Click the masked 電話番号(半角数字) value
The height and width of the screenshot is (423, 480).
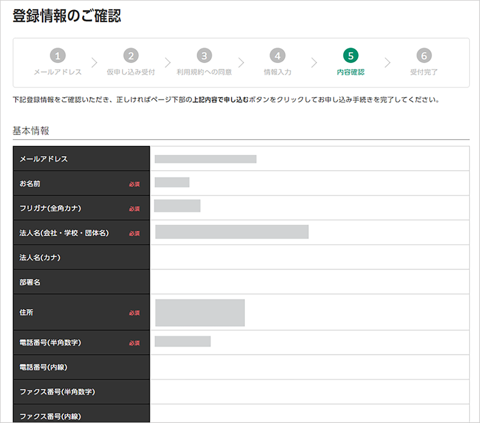tap(182, 341)
